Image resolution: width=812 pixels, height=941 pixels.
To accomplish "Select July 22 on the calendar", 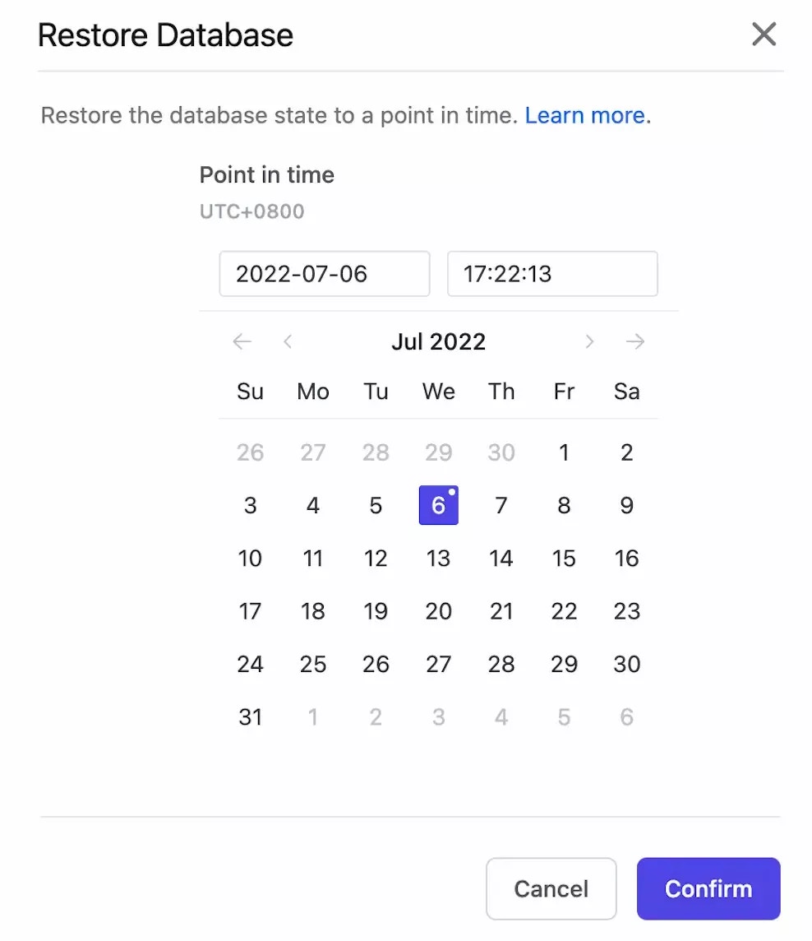I will pyautogui.click(x=564, y=611).
